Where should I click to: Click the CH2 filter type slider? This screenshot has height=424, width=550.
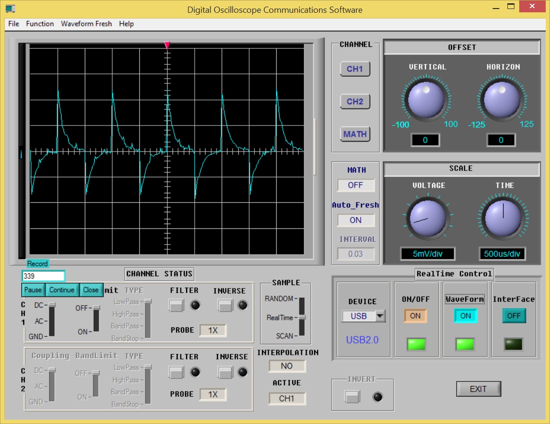[148, 384]
